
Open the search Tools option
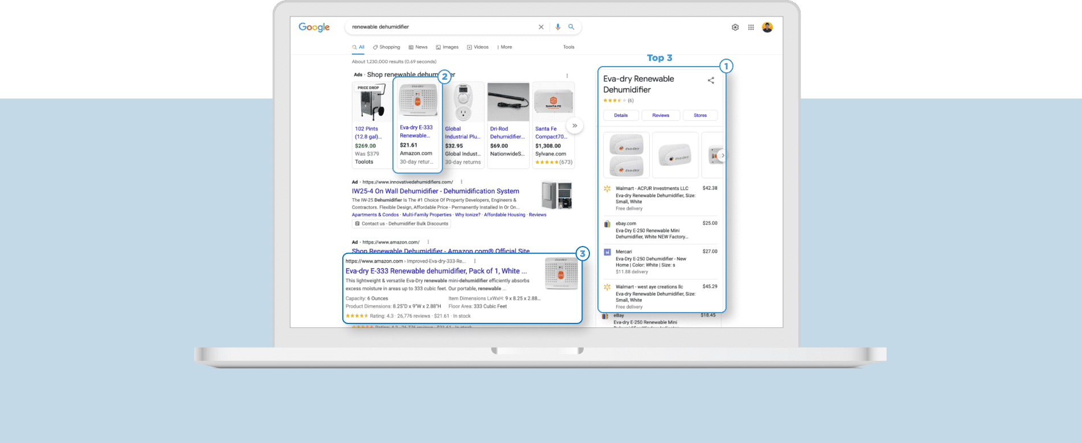point(568,47)
